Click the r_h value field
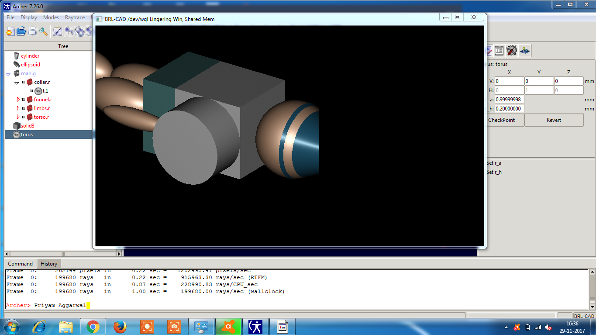Image resolution: width=596 pixels, height=335 pixels. coord(509,108)
